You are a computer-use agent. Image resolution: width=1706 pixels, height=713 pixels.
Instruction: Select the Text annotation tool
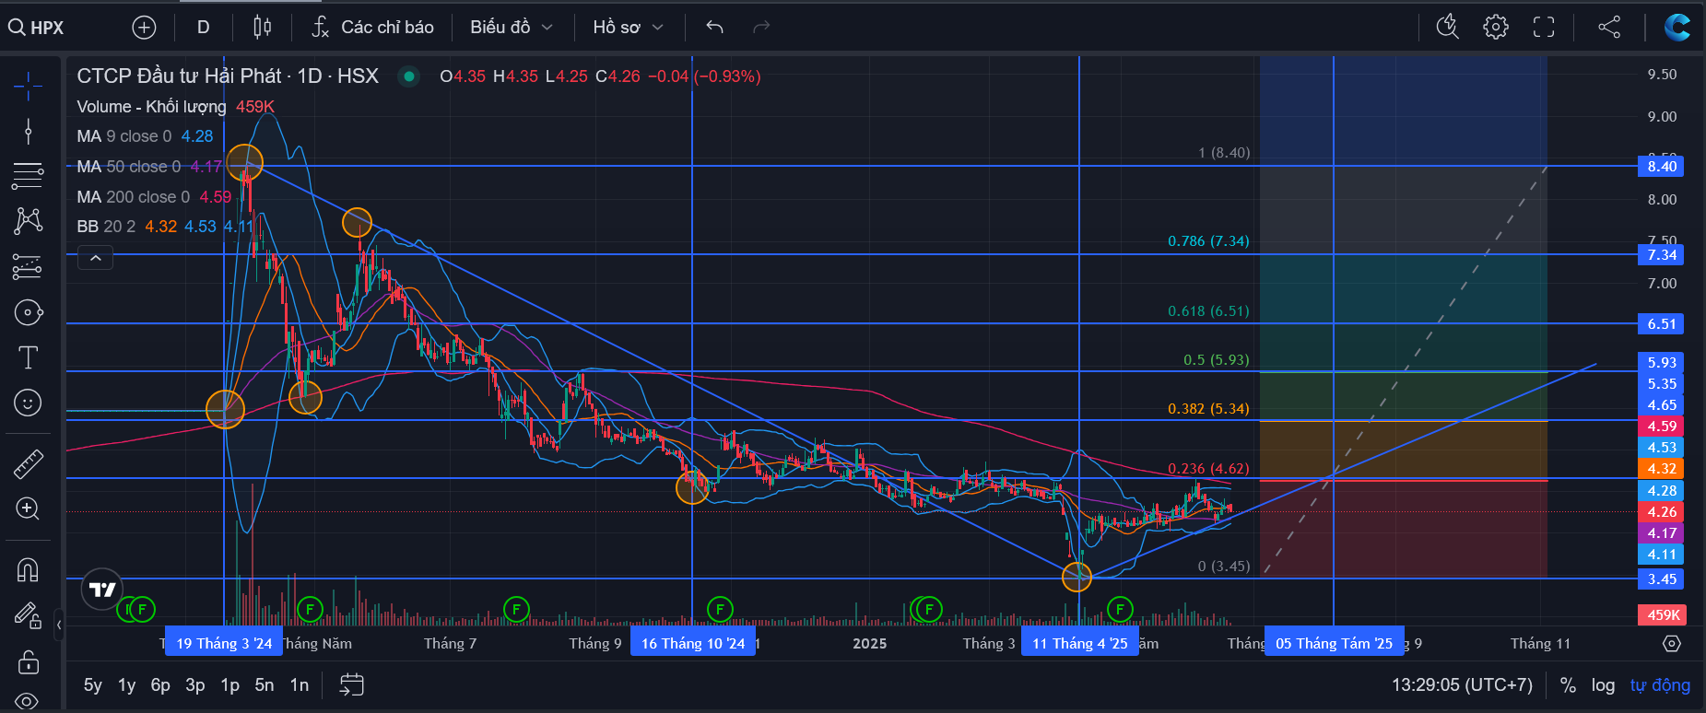28,357
